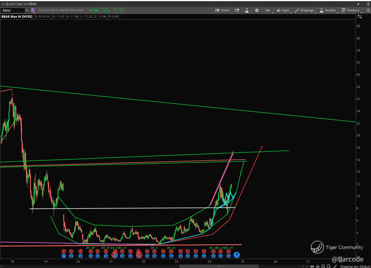Image resolution: width=371 pixels, height=268 pixels.
Task: Click the Drawing set: Default selector
Action: click(x=355, y=266)
